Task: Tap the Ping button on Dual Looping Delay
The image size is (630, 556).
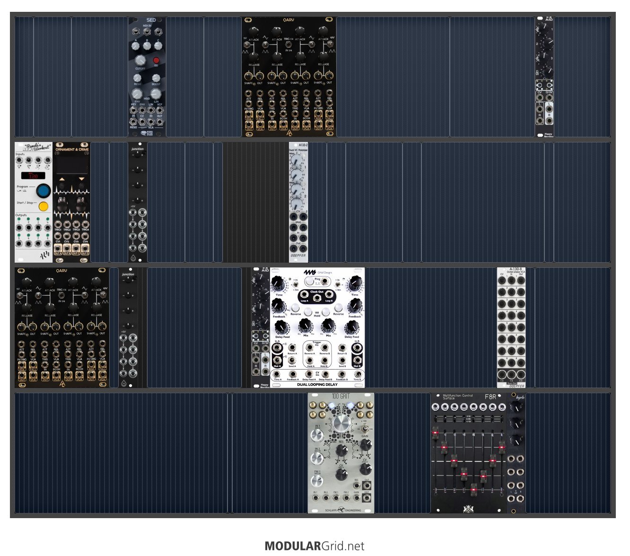Action: click(x=309, y=281)
